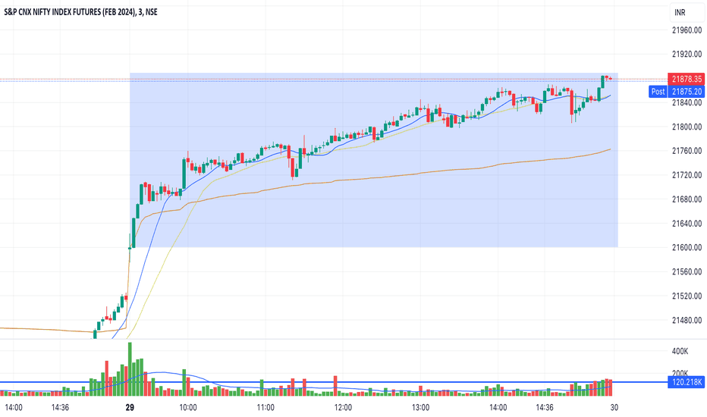Viewport: 707px width, 417px height.
Task: Click the 21760.00 price axis label
Action: tap(687, 151)
